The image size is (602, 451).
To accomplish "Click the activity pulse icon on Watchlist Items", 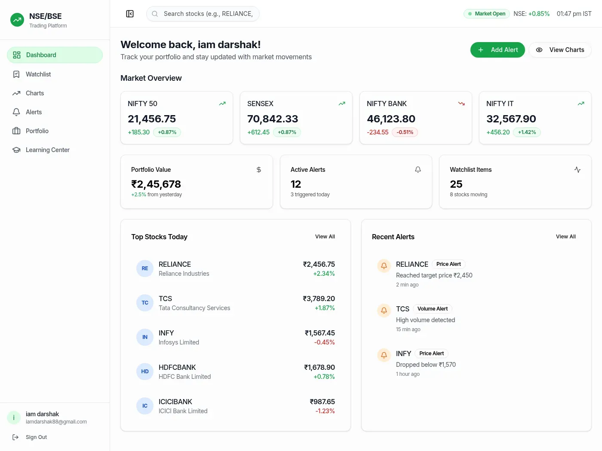I will pos(577,170).
